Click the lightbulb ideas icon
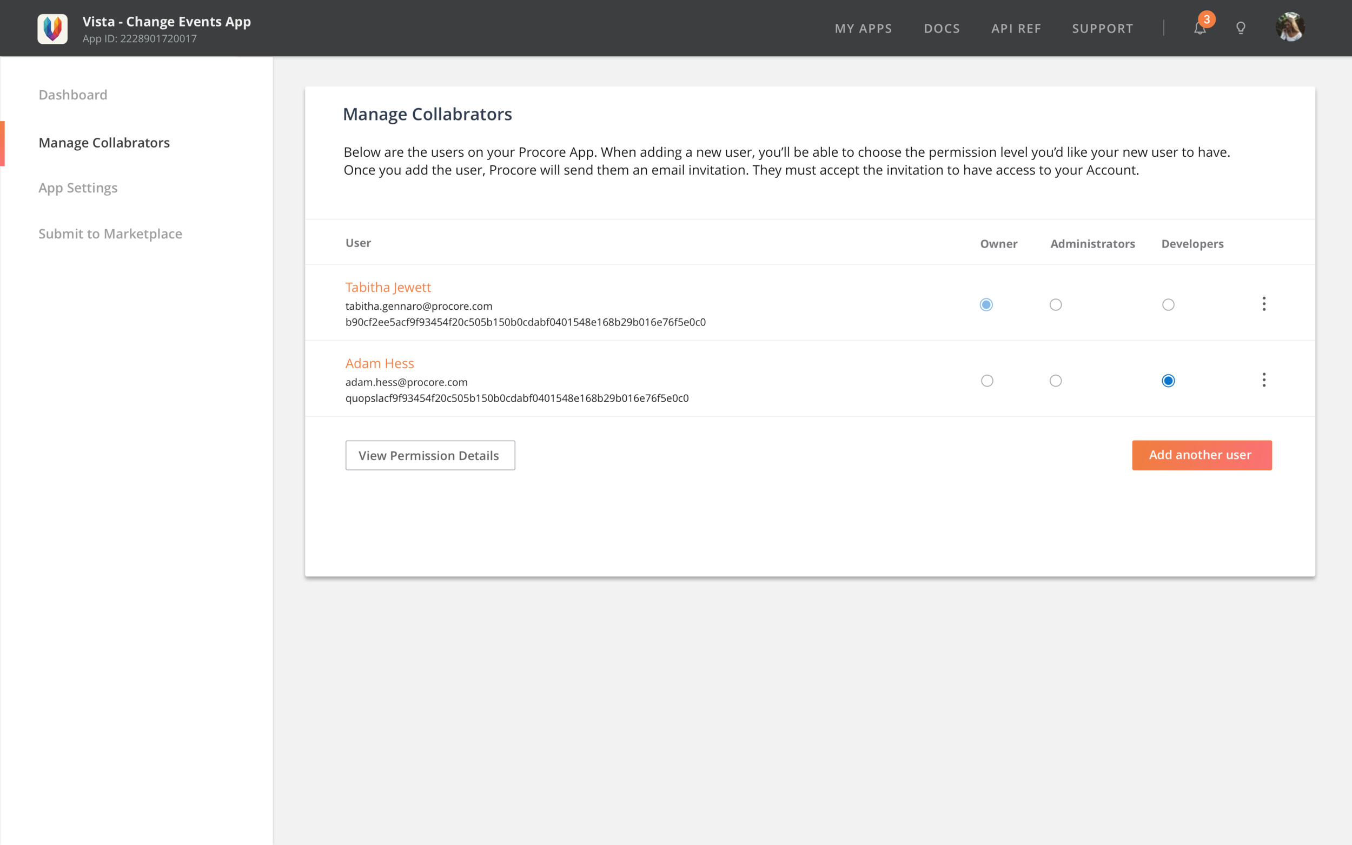 coord(1240,28)
